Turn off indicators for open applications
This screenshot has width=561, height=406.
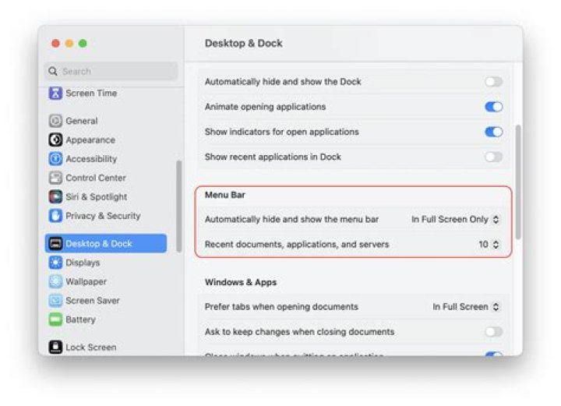pyautogui.click(x=493, y=132)
